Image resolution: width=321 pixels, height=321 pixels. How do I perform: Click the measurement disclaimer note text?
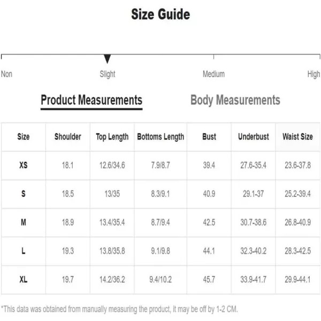point(119,309)
